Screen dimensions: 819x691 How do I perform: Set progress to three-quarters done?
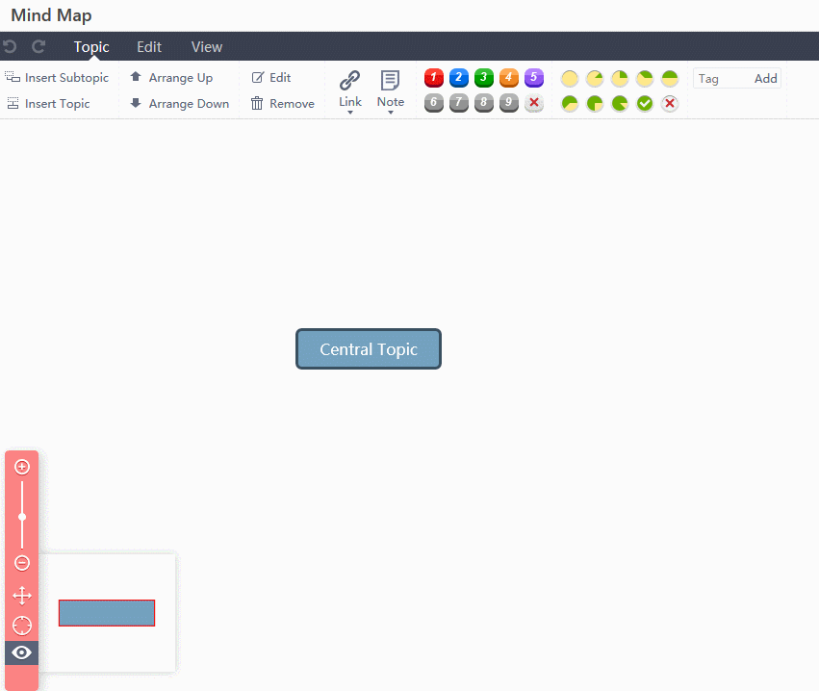595,103
